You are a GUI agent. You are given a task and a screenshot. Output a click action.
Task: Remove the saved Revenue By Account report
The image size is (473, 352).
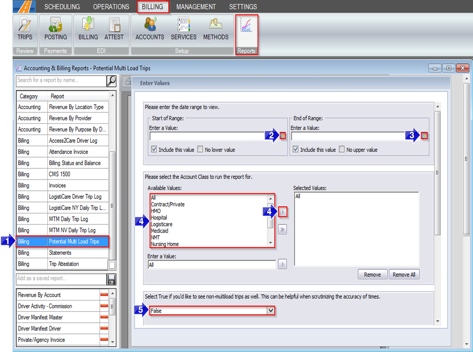coord(104,295)
